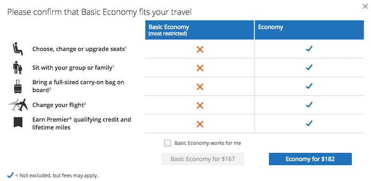Click the Sit with your group or family text
The height and width of the screenshot is (181, 371).
(x=73, y=68)
